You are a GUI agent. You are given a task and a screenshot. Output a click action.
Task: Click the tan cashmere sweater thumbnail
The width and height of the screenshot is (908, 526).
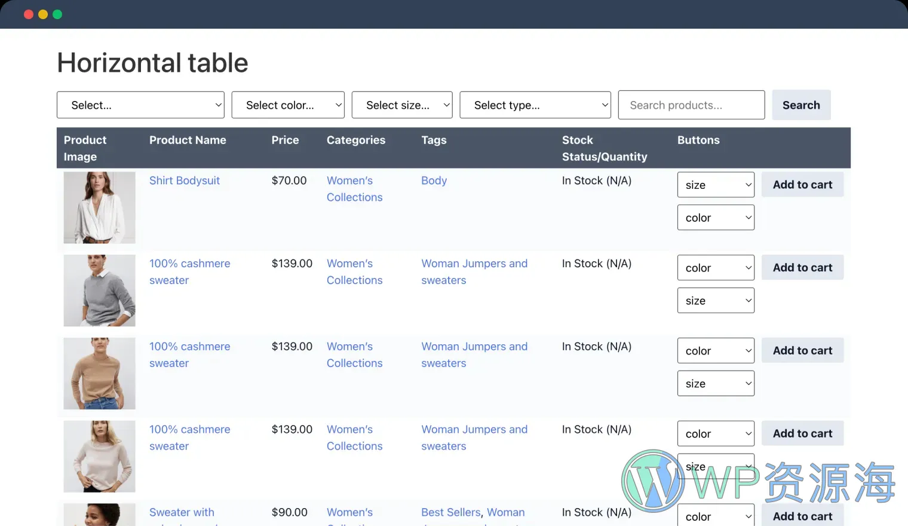pyautogui.click(x=99, y=374)
